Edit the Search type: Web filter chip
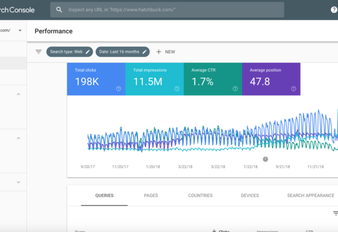The height and width of the screenshot is (232, 338). coord(70,52)
